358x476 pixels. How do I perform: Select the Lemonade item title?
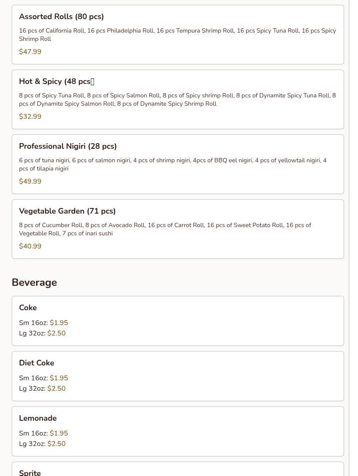[x=38, y=418]
